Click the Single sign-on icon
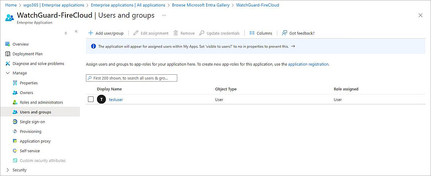431x176 pixels. 15,122
